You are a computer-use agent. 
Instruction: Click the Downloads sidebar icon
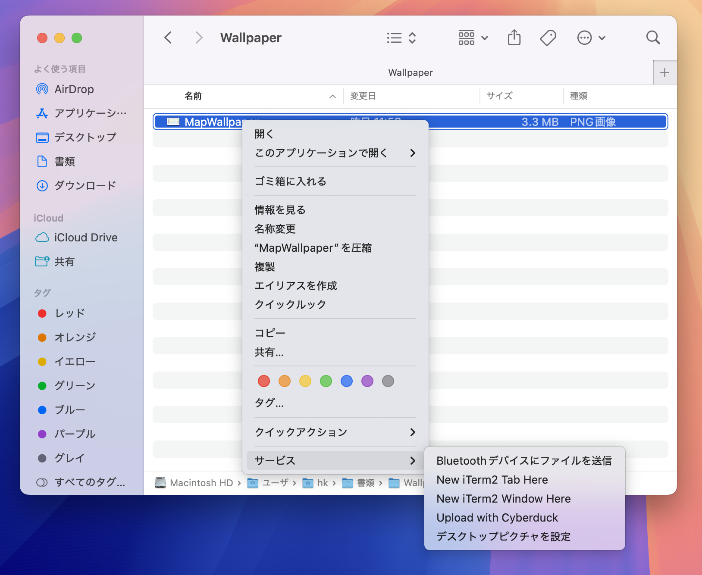pyautogui.click(x=42, y=186)
